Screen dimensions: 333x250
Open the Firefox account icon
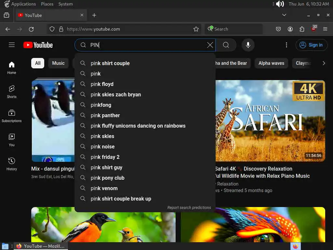pos(290,29)
